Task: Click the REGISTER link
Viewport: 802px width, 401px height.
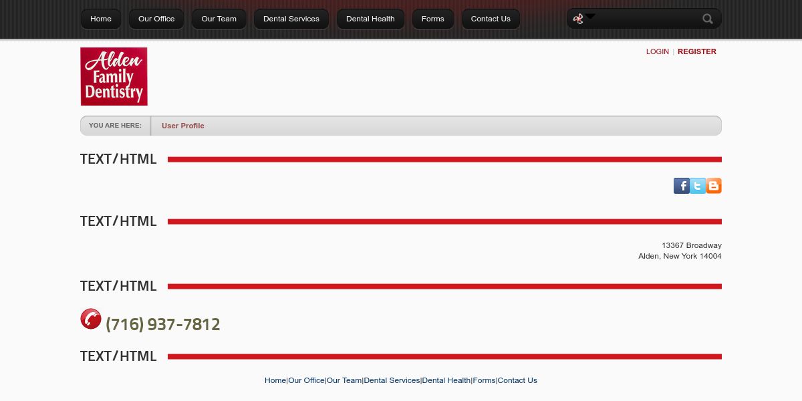Action: coord(697,51)
